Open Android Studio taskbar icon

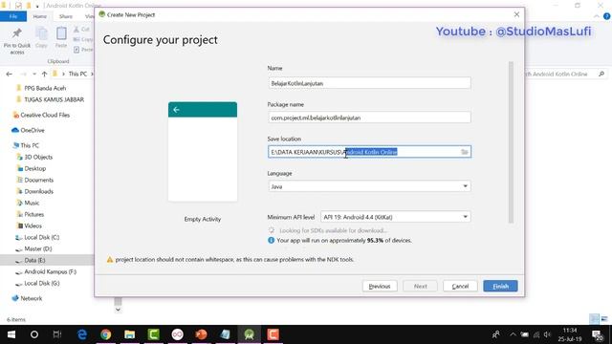click(249, 334)
